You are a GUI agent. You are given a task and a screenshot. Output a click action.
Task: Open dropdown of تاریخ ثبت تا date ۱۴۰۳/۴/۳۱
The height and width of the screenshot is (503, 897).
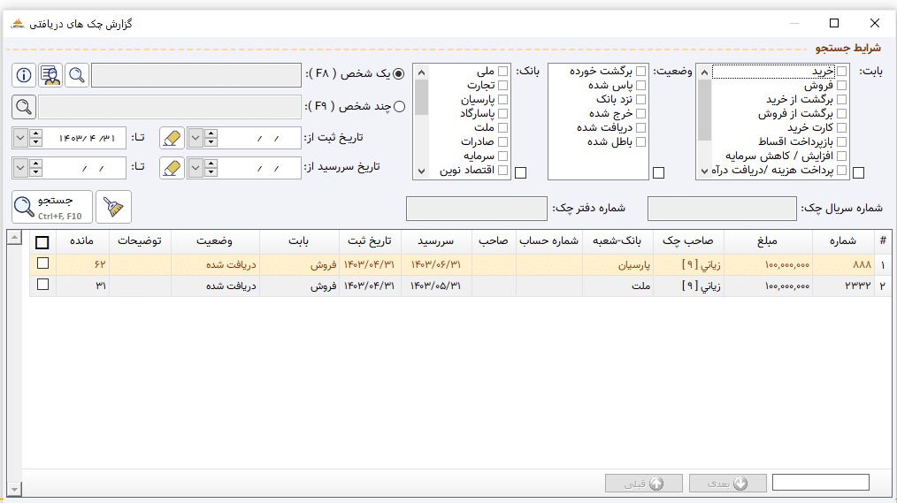click(20, 138)
